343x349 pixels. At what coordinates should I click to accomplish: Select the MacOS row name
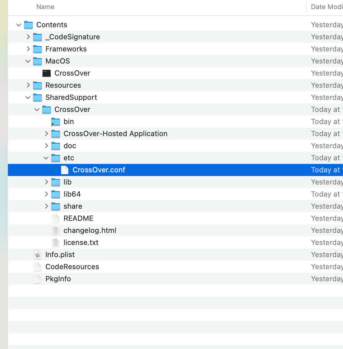[58, 61]
